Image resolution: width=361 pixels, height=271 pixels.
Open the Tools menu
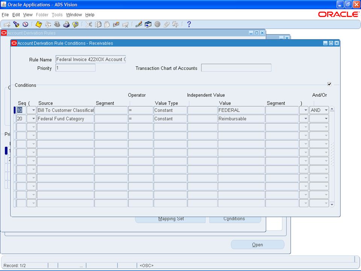tap(57, 15)
